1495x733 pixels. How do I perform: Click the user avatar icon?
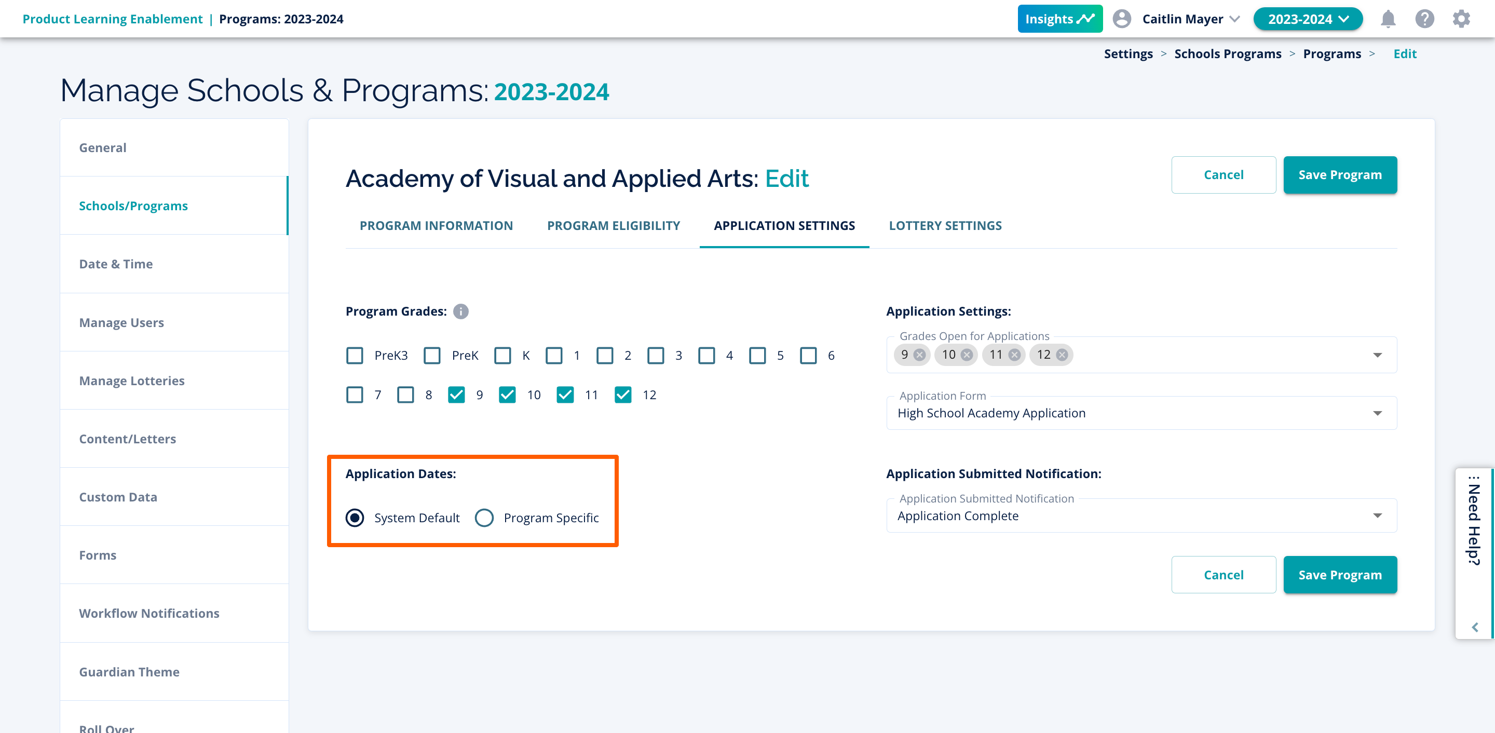[x=1121, y=19]
